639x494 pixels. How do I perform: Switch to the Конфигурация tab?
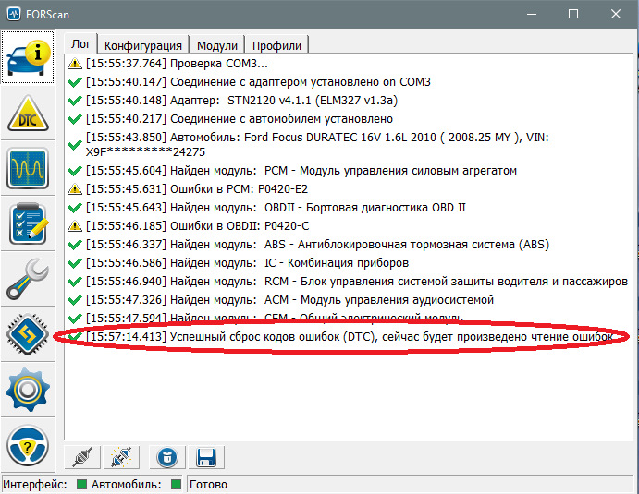[x=143, y=45]
